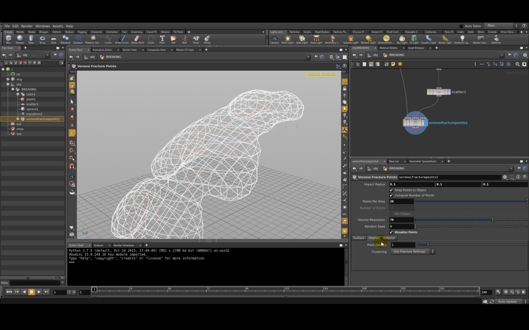Switch to the Interior tab in parameters

tap(374, 238)
